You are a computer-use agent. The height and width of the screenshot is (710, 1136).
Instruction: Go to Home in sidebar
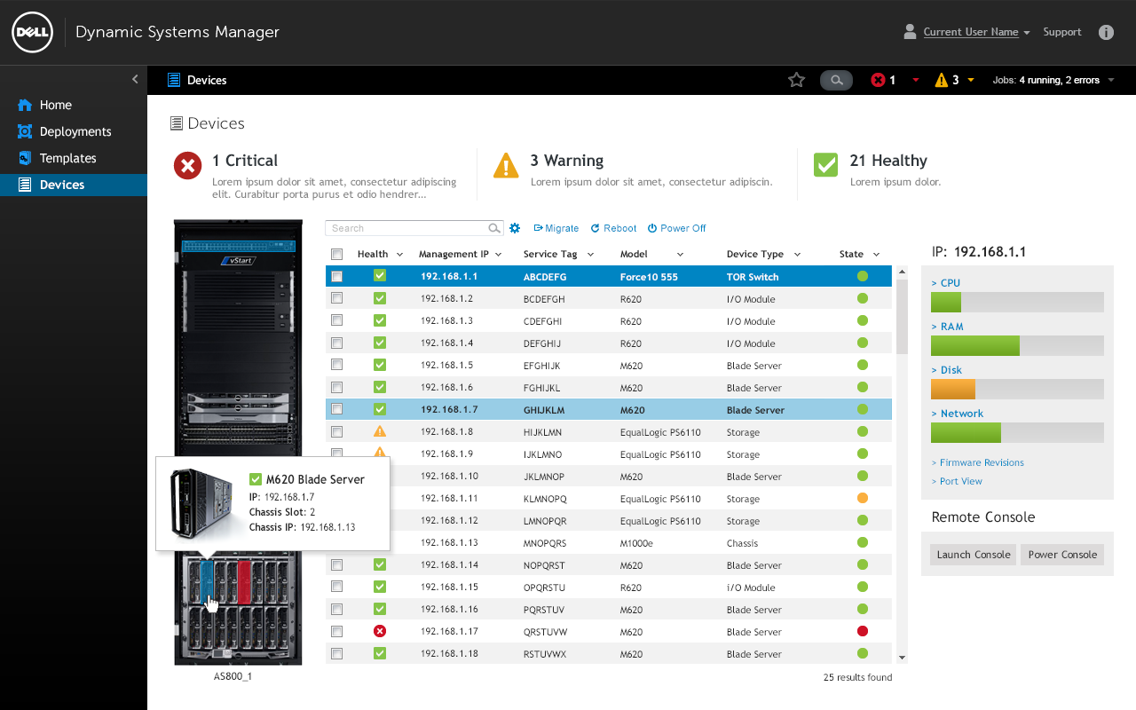pyautogui.click(x=56, y=105)
